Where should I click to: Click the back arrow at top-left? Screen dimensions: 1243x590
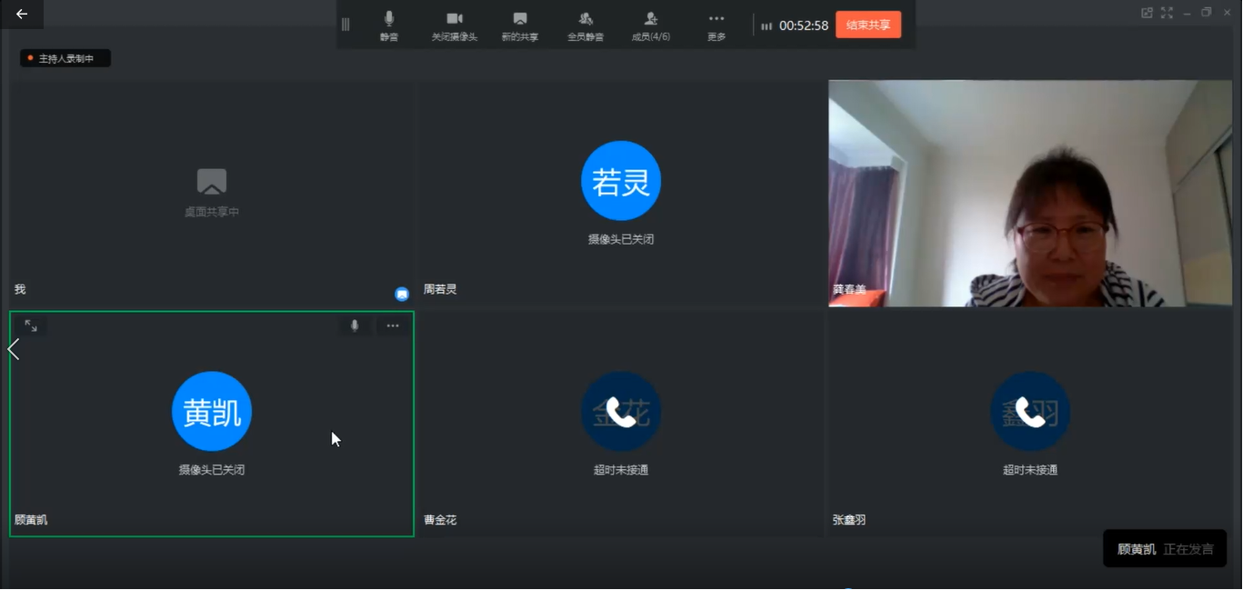click(x=22, y=14)
